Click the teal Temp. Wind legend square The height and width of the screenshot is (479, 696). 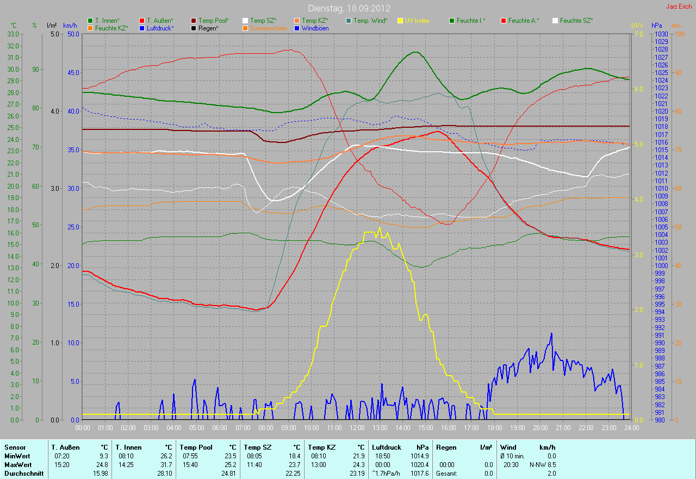pyautogui.click(x=349, y=21)
